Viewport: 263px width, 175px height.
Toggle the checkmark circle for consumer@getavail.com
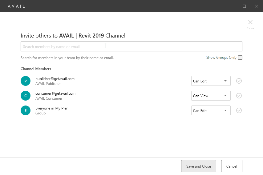239,96
